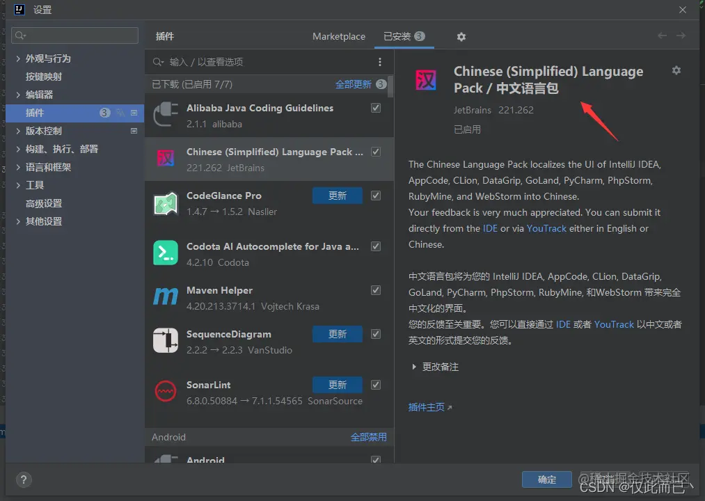The width and height of the screenshot is (705, 501).
Task: Click the 已下载 (已启用 7/7) group header
Action: [192, 84]
